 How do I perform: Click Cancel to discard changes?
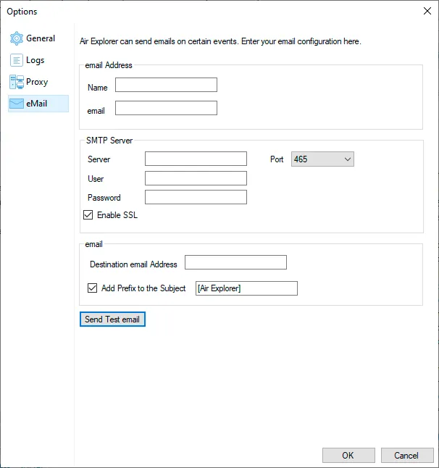point(407,455)
